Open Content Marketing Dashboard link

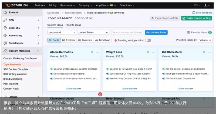tap(20, 58)
